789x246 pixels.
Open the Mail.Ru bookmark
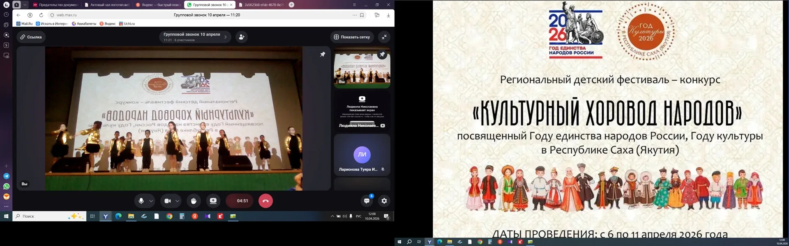click(24, 24)
